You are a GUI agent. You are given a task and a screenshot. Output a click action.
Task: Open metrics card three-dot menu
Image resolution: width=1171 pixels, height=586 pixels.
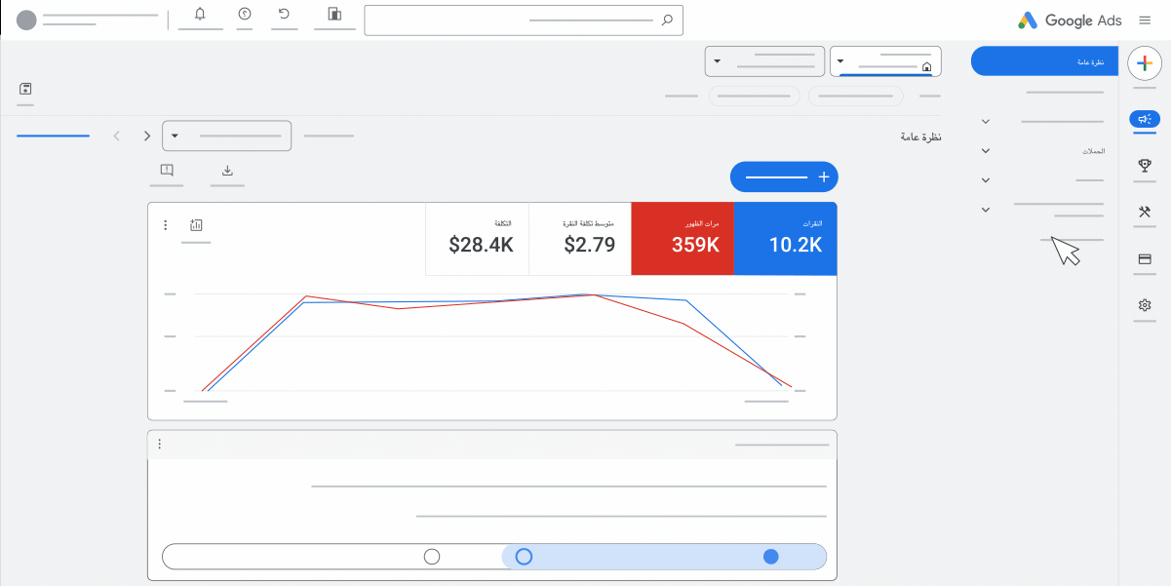click(165, 225)
